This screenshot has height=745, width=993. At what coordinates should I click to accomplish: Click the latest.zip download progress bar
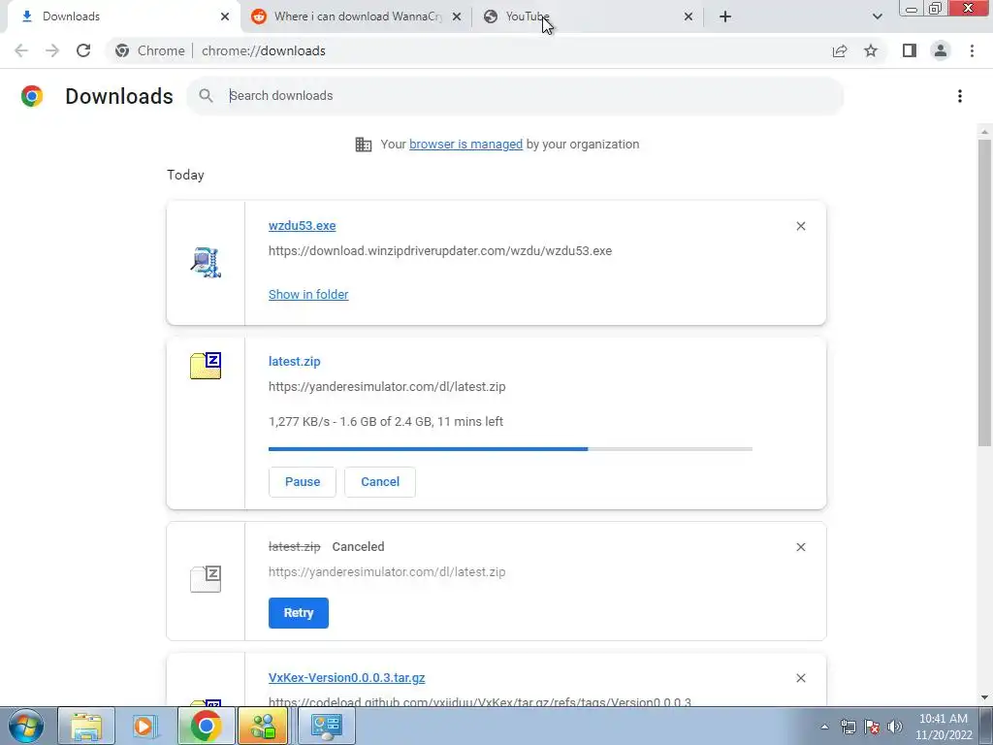click(510, 449)
